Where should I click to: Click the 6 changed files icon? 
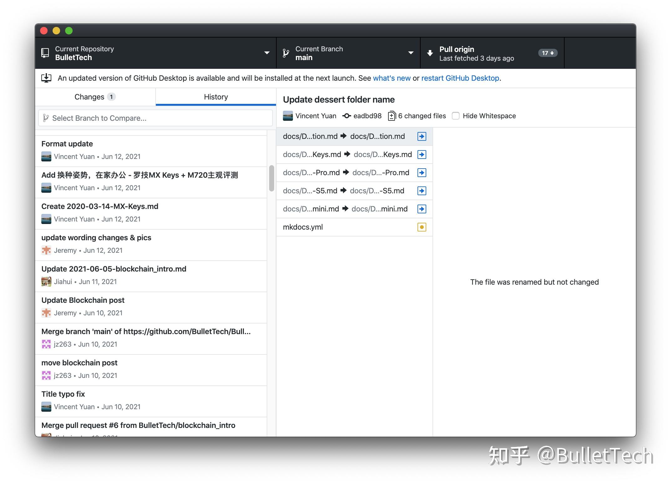(392, 116)
